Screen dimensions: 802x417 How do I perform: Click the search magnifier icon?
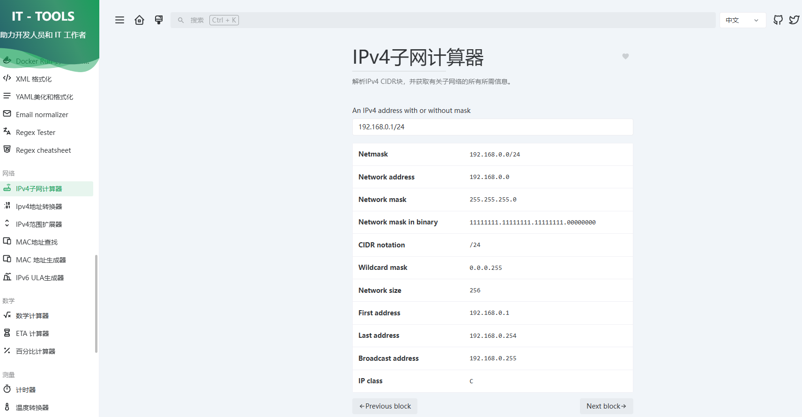(x=181, y=20)
